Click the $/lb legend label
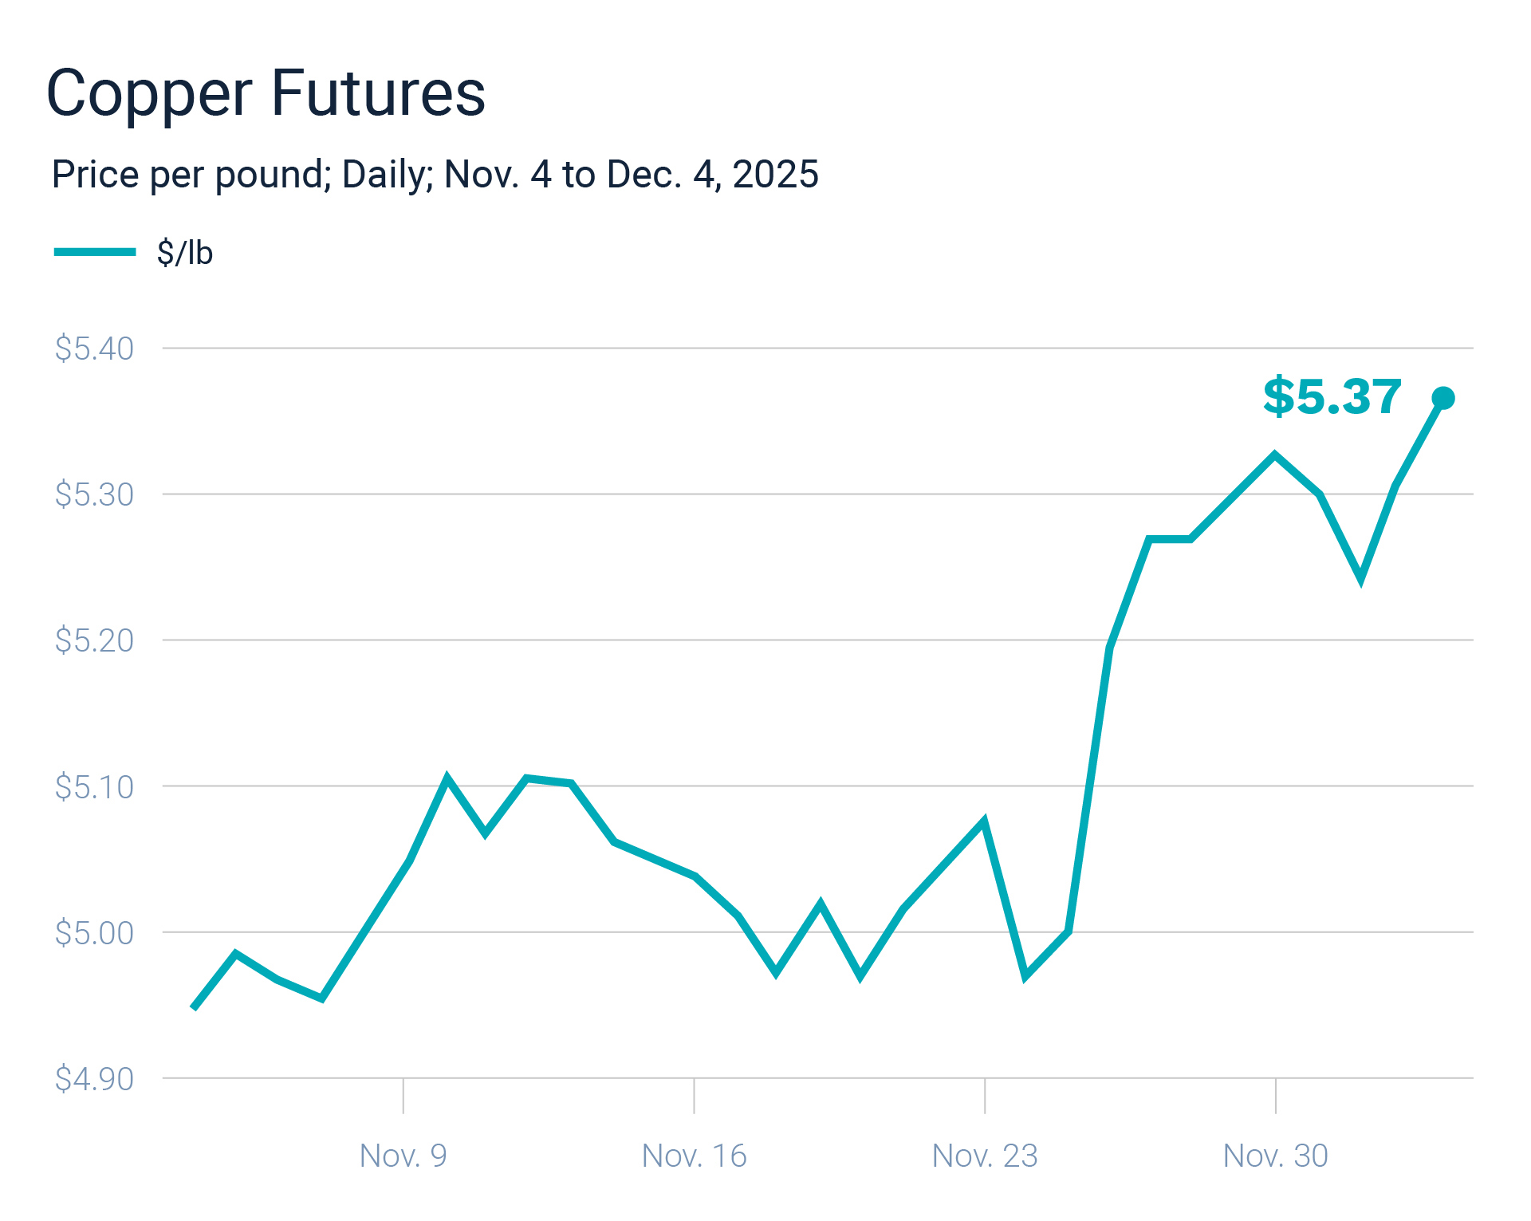Image resolution: width=1531 pixels, height=1221 pixels. [x=185, y=253]
